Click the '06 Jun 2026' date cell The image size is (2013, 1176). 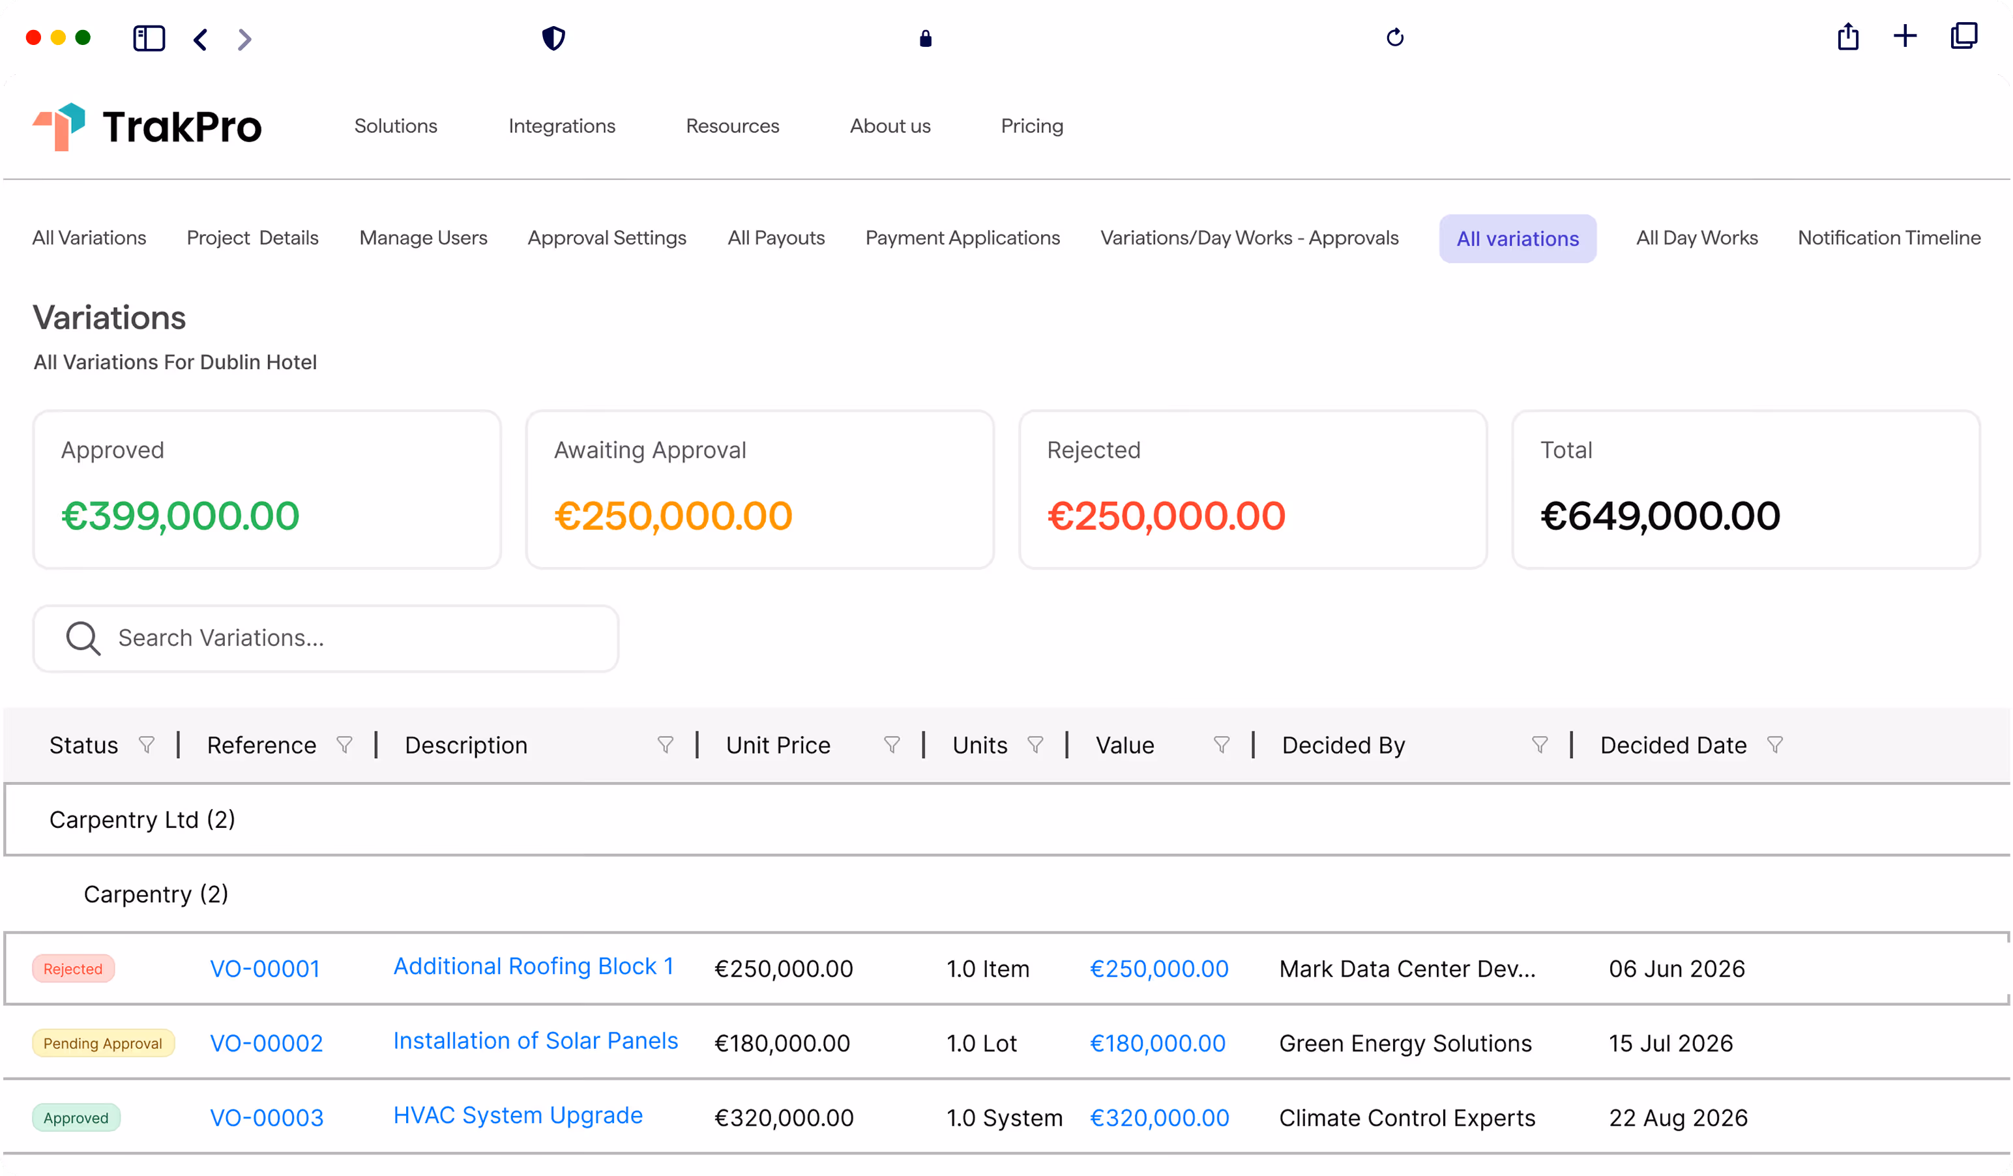1677,969
